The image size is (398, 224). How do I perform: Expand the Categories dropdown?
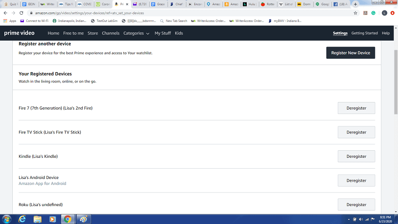point(136,33)
